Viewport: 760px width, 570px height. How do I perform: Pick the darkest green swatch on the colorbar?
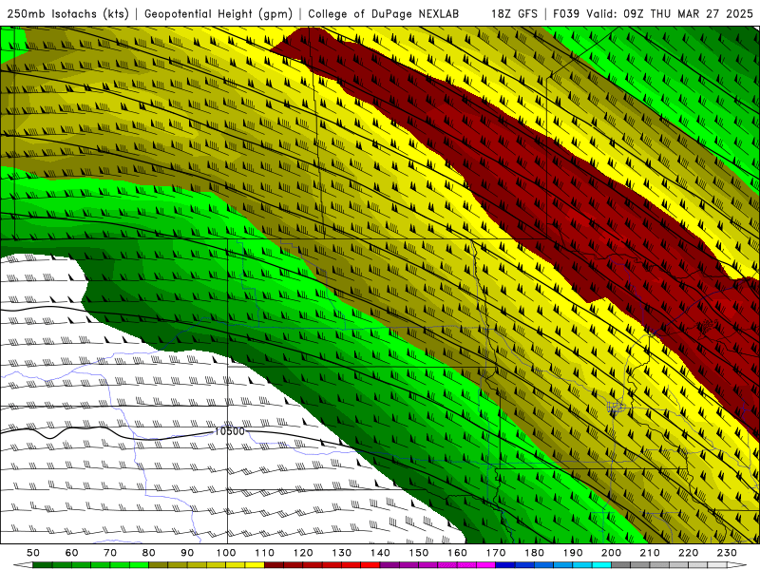[x=42, y=564]
